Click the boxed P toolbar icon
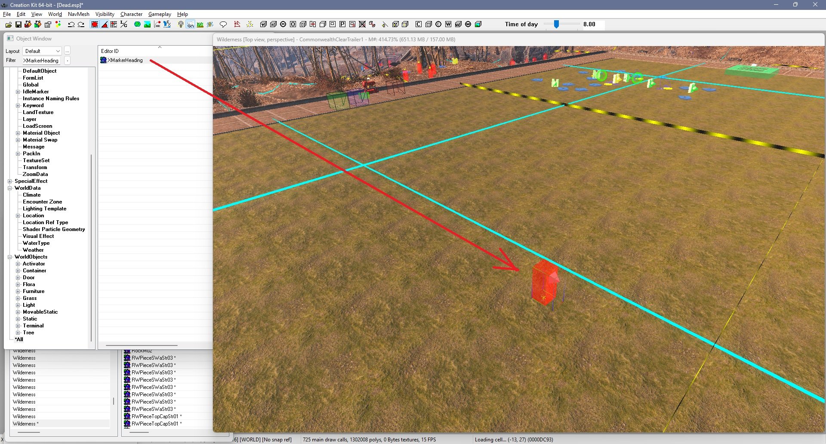Image resolution: width=826 pixels, height=444 pixels. coord(342,25)
